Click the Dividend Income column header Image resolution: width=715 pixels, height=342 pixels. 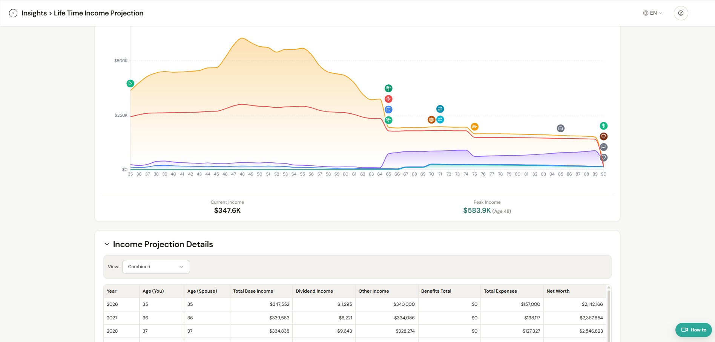pyautogui.click(x=324, y=291)
